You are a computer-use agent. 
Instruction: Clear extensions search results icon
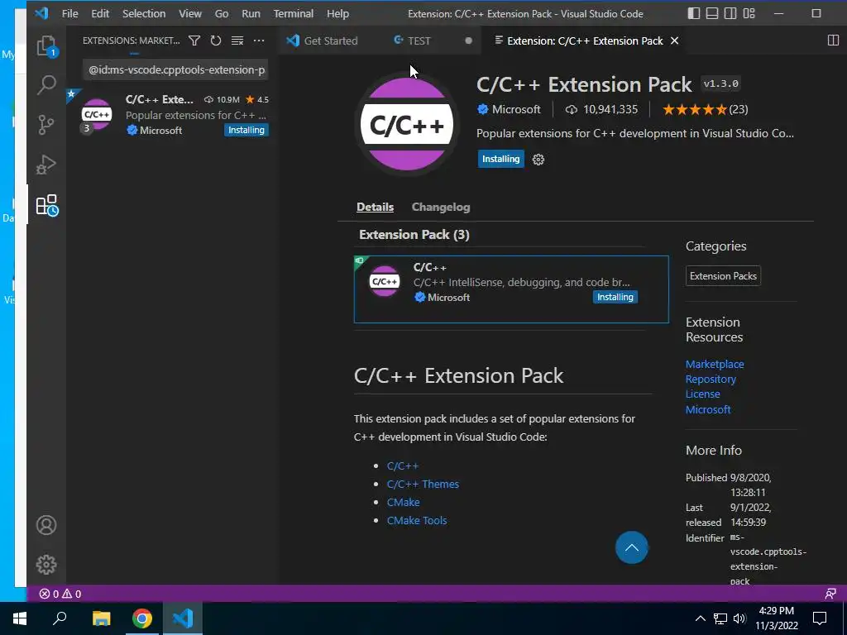tap(237, 41)
